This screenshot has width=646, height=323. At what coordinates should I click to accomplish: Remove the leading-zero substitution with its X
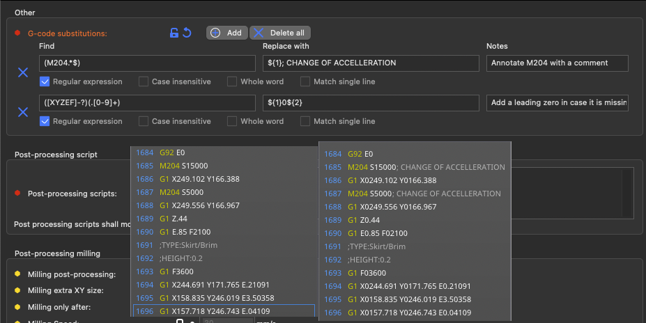point(23,112)
